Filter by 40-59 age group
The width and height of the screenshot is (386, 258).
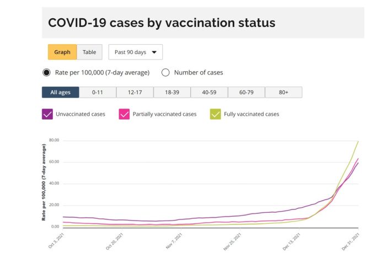209,92
